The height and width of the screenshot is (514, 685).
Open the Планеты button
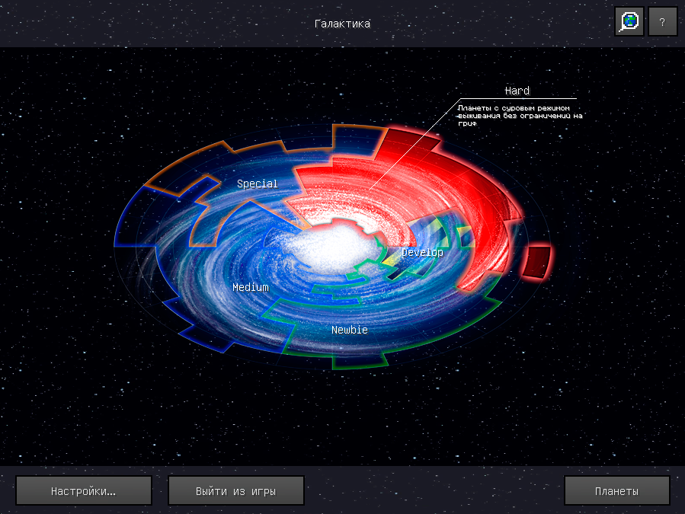point(617,490)
